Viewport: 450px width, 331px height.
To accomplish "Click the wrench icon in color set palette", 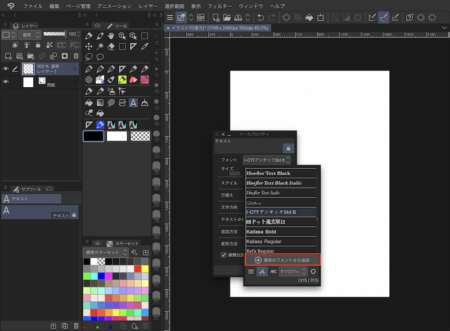I will (134, 252).
